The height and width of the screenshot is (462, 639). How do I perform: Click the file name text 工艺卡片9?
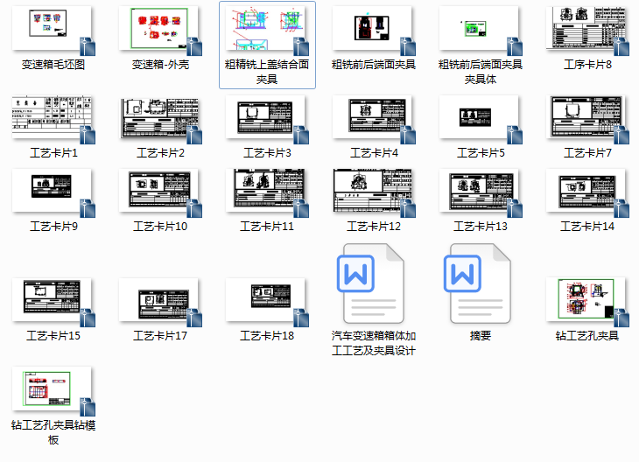(53, 226)
